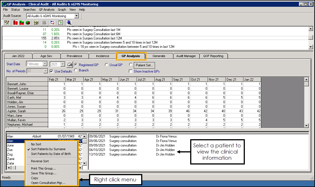Switch to the Prevalence tab

[74, 56]
